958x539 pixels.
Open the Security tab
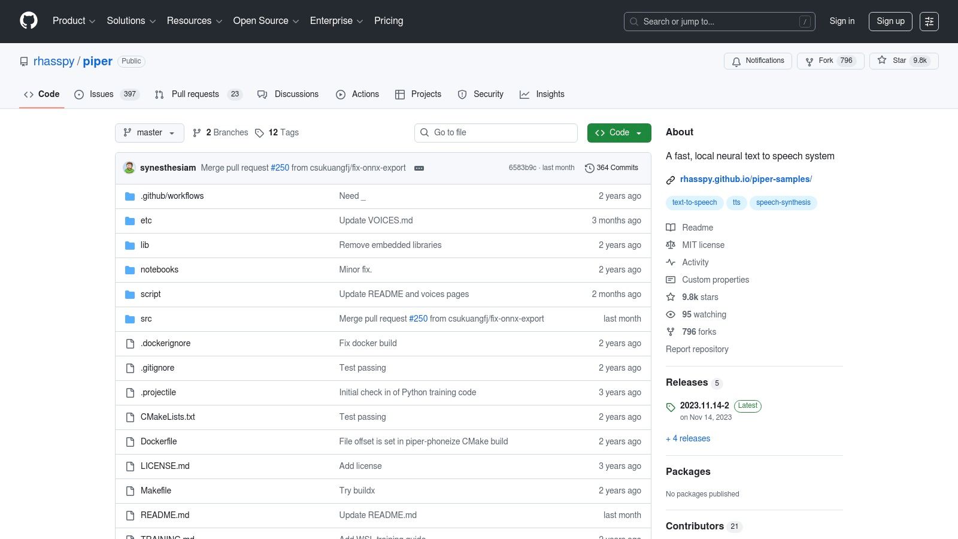coord(480,95)
